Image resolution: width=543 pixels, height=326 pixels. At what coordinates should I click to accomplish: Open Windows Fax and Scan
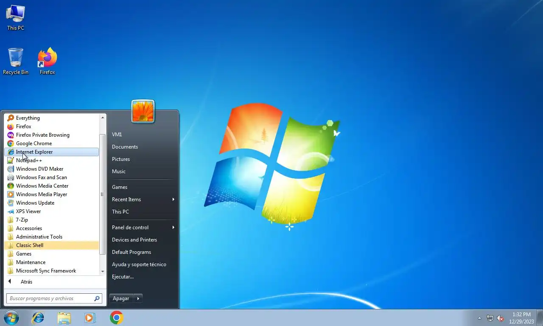click(51, 177)
